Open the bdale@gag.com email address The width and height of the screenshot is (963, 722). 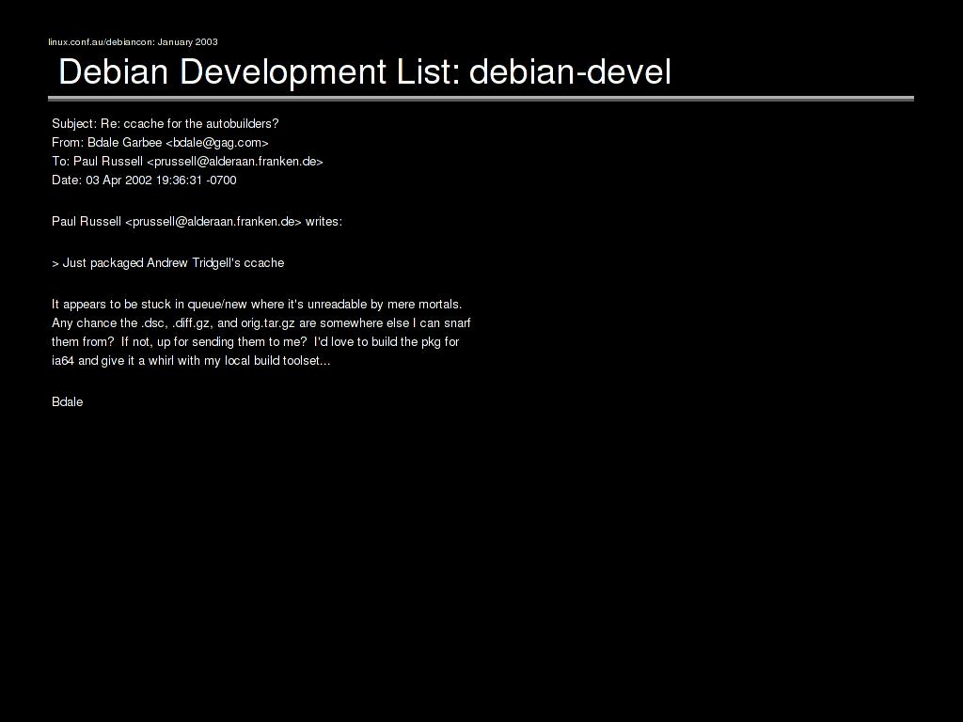pyautogui.click(x=217, y=142)
